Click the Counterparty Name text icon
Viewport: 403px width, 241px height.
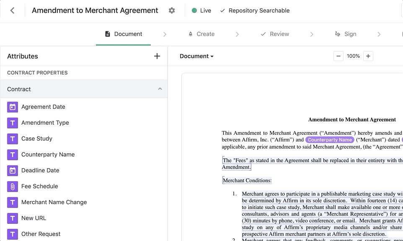tap(12, 155)
